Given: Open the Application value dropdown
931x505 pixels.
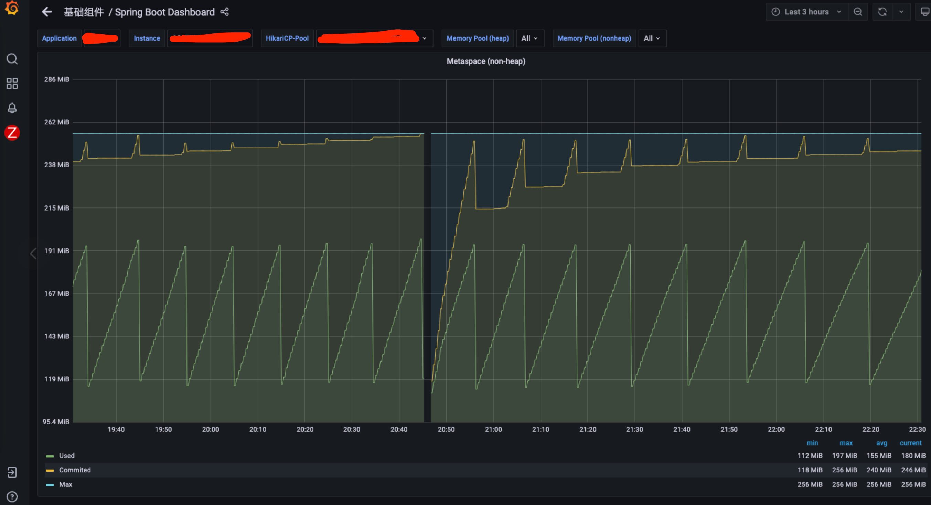Looking at the screenshot, I should coord(101,38).
